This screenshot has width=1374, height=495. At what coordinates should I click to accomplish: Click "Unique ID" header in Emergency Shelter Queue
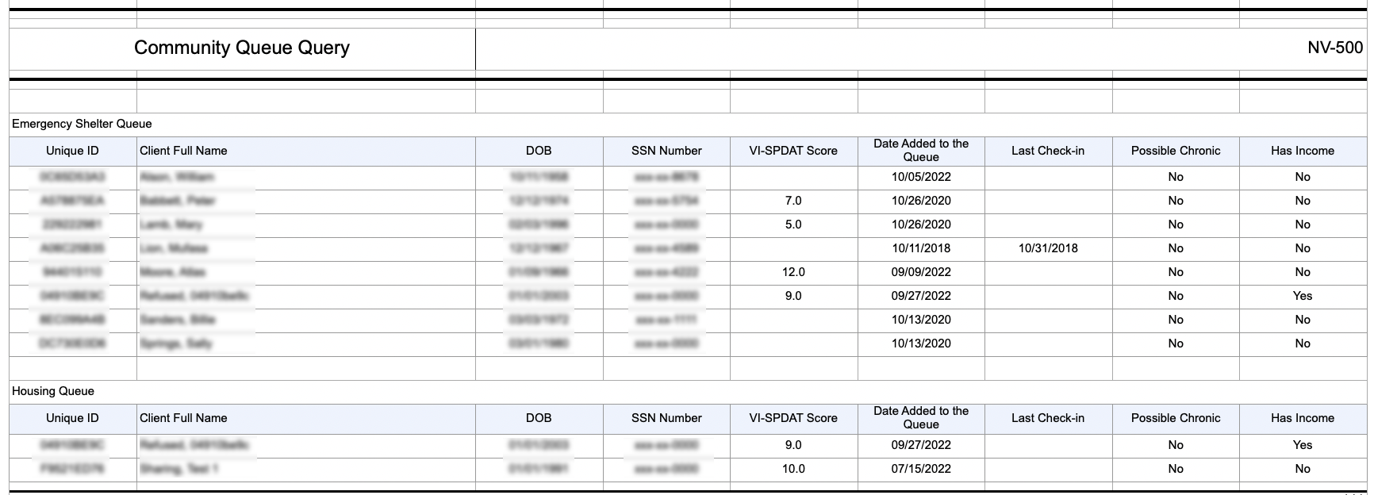[x=72, y=151]
